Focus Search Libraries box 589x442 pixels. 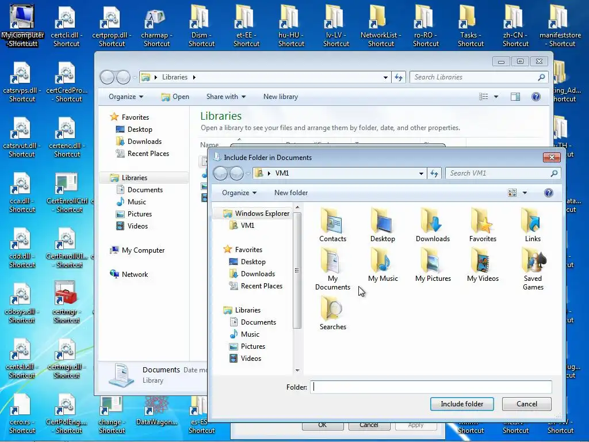pos(479,77)
